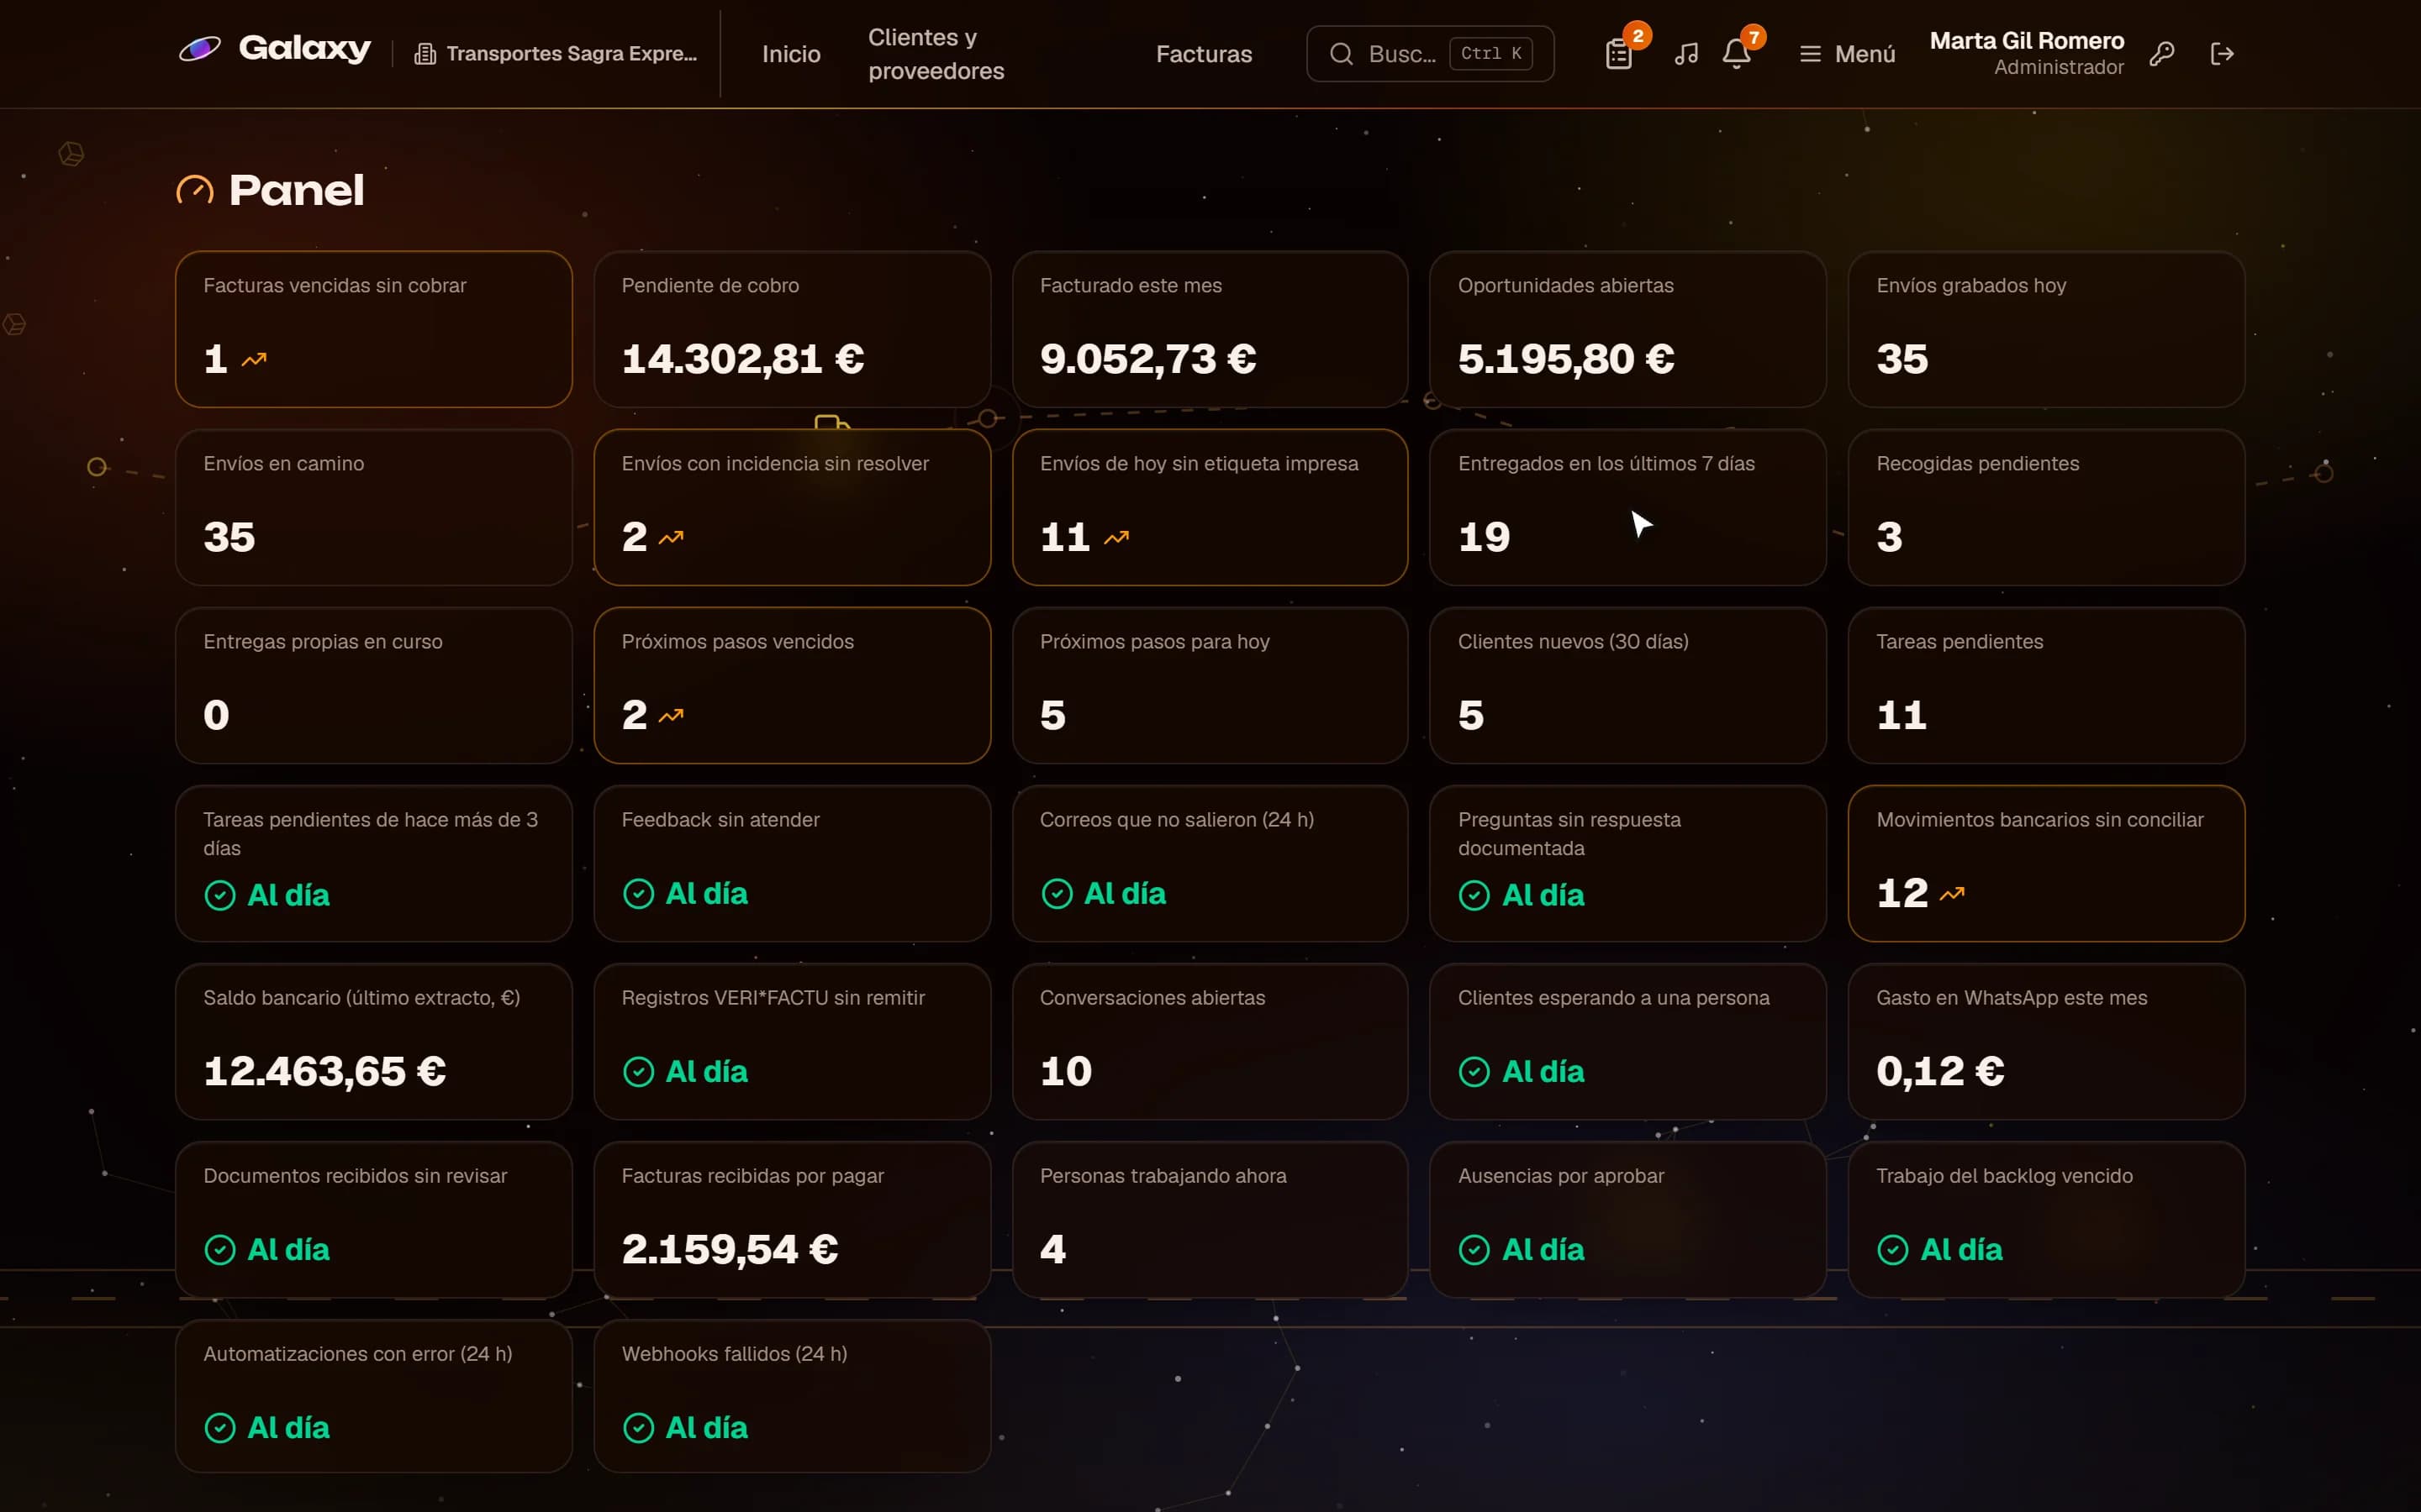Open the Pendiente de cobro card
This screenshot has width=2421, height=1512.
click(791, 329)
